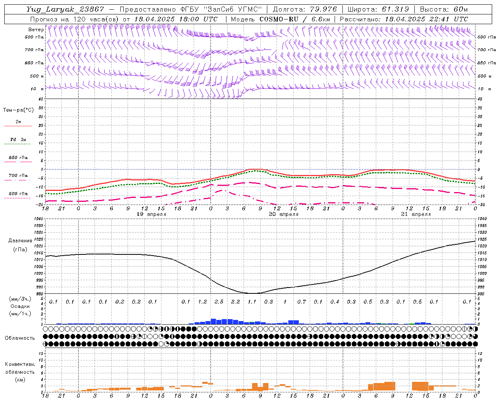The height and width of the screenshot is (399, 498).
Task: Click the 2.5 precipitation value
Action: coord(219,302)
